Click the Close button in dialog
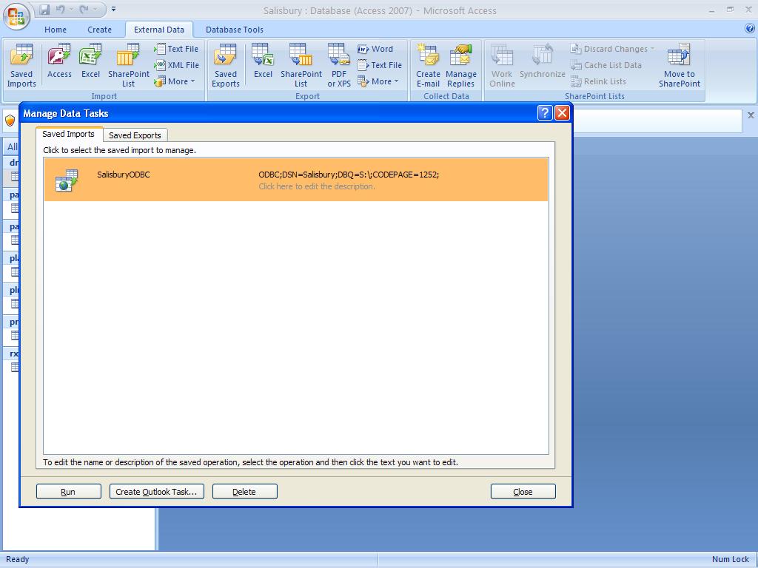Screen dimensions: 758x568 pyautogui.click(x=523, y=492)
